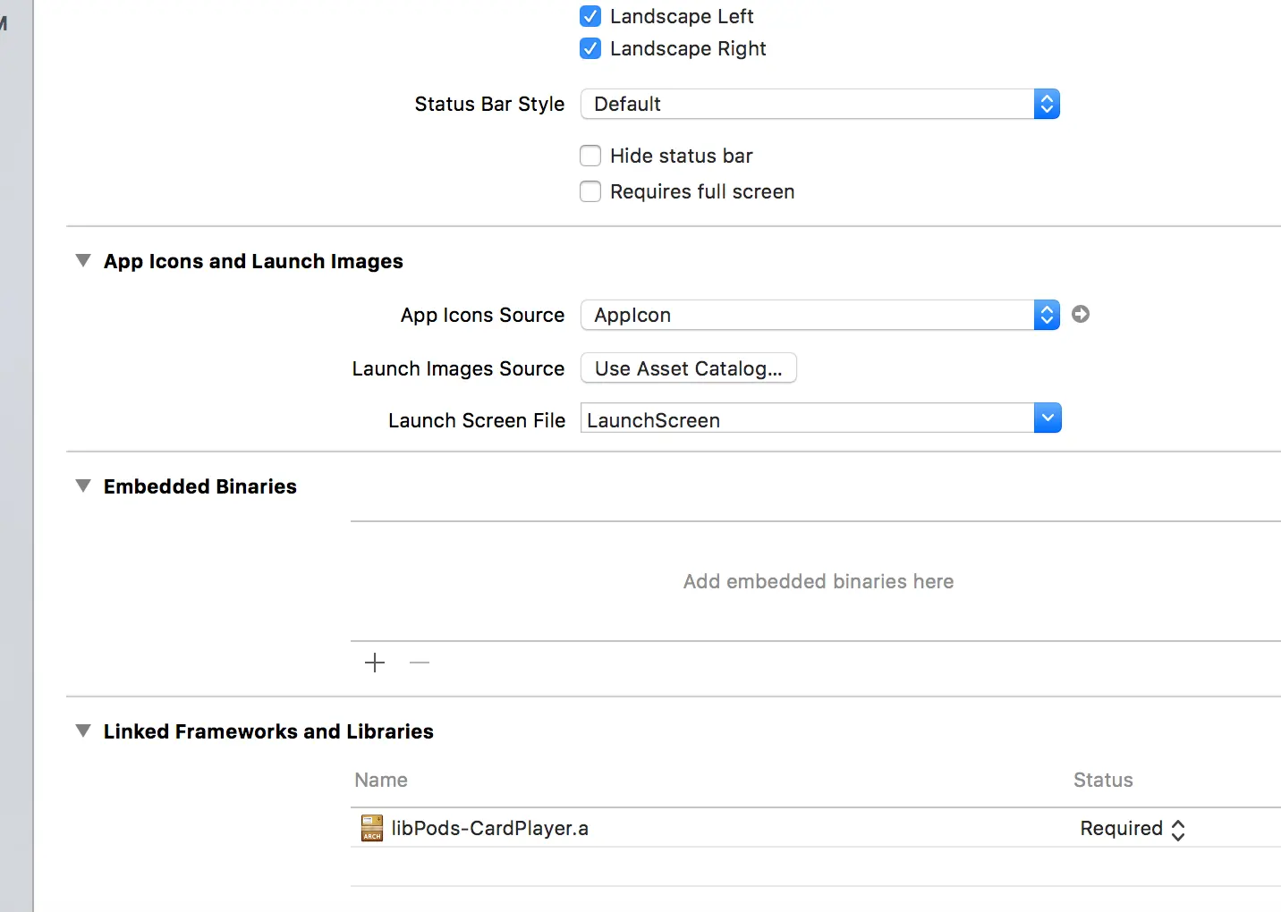Open the Launch Screen File dropdown

(1048, 418)
